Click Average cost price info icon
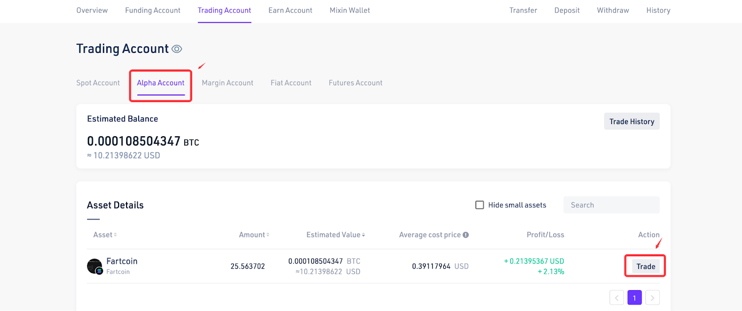Screen dimensions: 742x311 pyautogui.click(x=466, y=235)
